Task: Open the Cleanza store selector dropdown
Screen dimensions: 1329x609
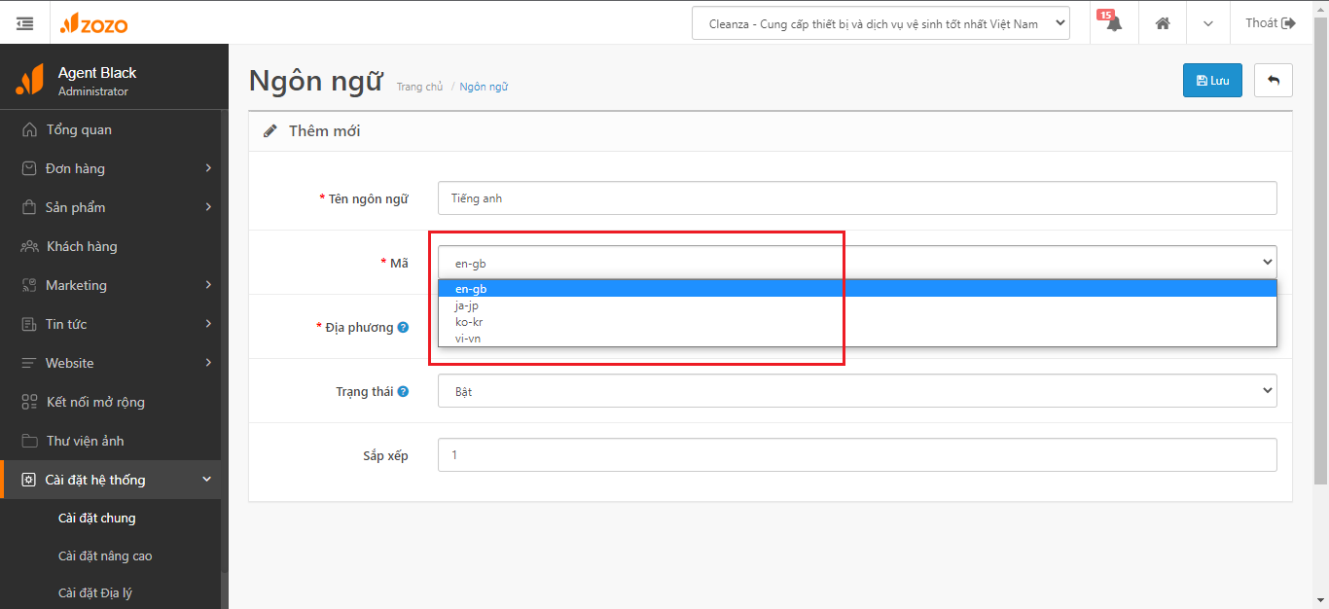Action: point(880,23)
